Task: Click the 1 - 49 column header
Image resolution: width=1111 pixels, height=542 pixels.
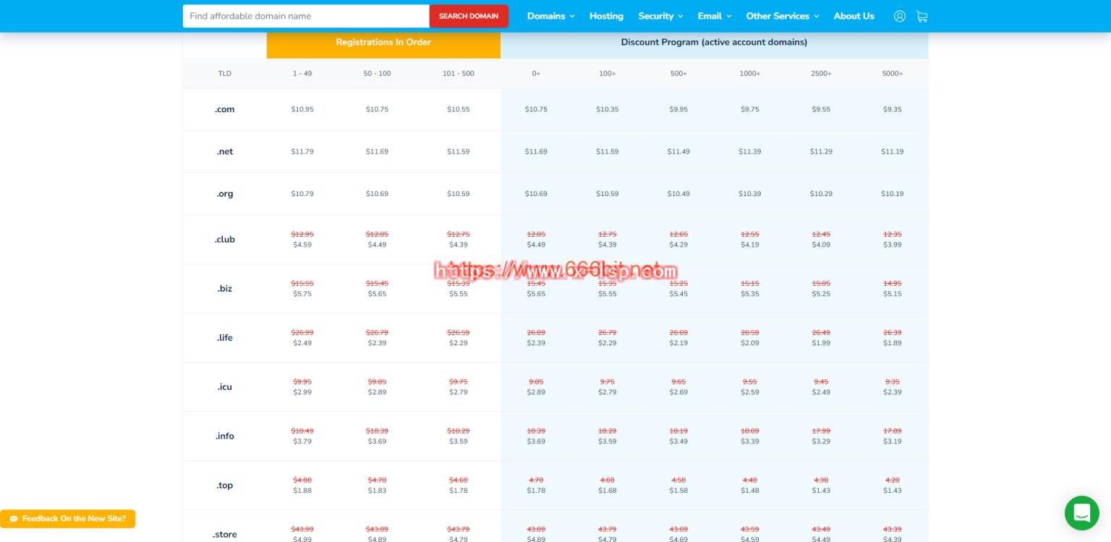Action: (x=302, y=73)
